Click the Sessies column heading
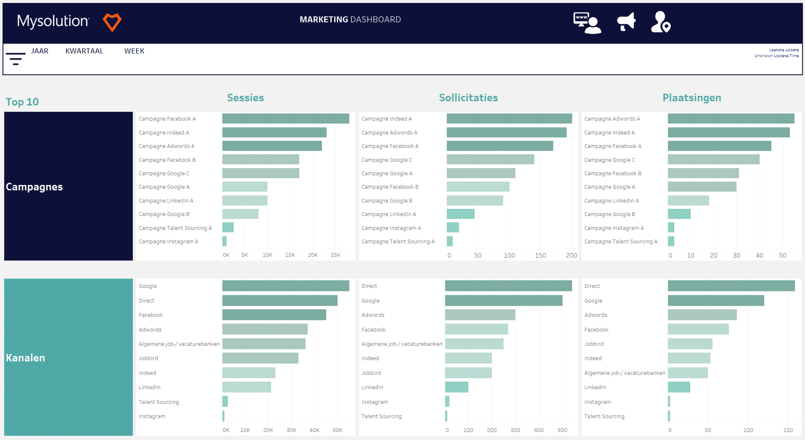This screenshot has width=805, height=440. tap(245, 98)
